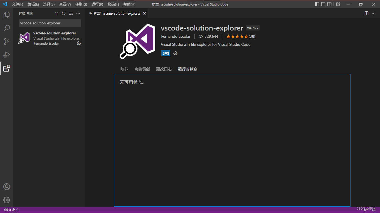Switch to the 更改日志 changelog tab
The height and width of the screenshot is (213, 380).
click(164, 69)
